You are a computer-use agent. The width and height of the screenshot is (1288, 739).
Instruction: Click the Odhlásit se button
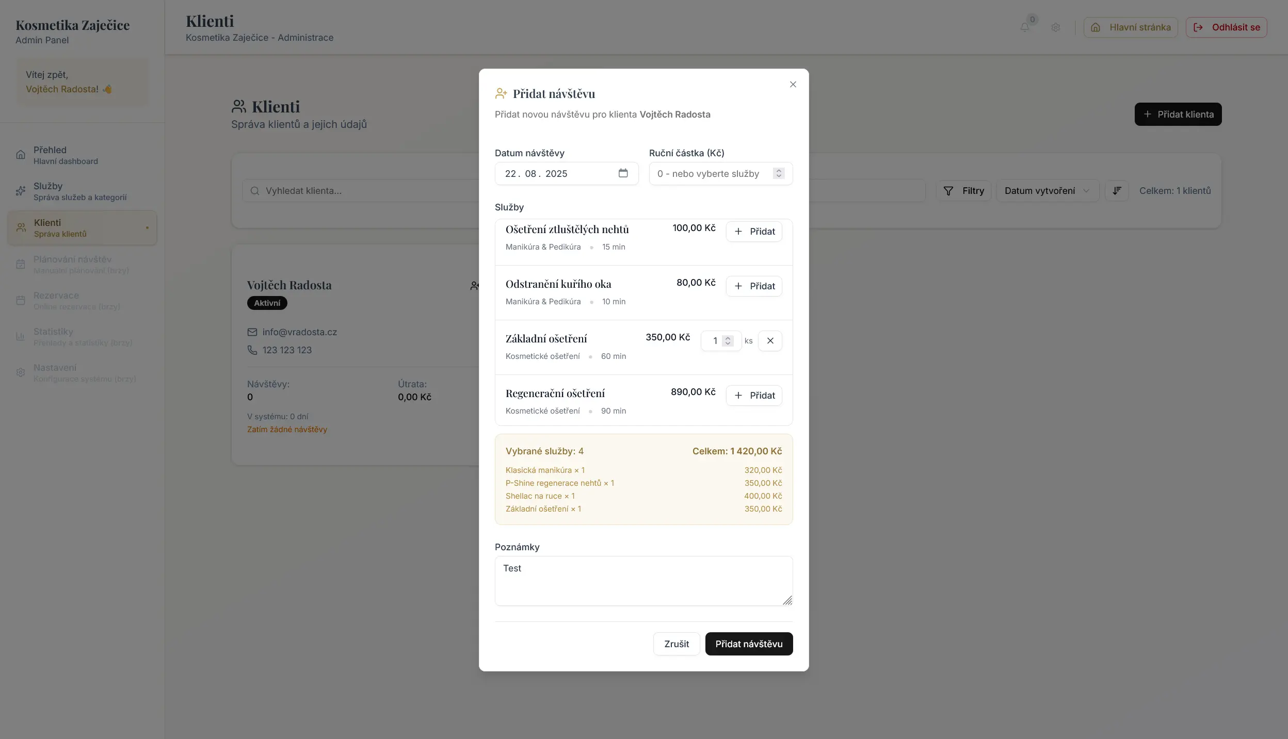tap(1226, 27)
